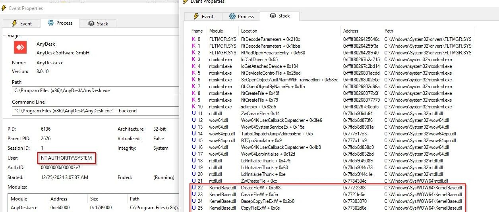Click the Architecture value 32-bit
Image resolution: width=499 pixels, height=212 pixels.
[160, 129]
